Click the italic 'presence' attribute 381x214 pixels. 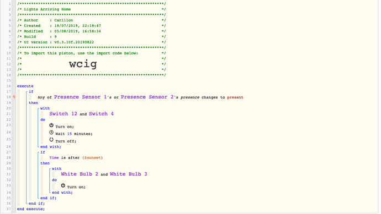(x=190, y=97)
